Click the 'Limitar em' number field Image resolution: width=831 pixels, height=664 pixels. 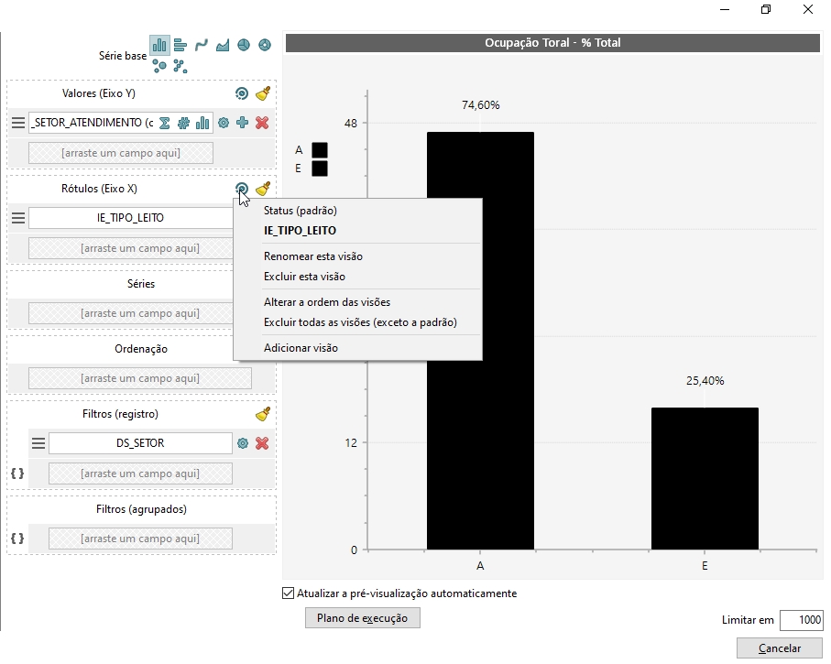[x=801, y=620]
